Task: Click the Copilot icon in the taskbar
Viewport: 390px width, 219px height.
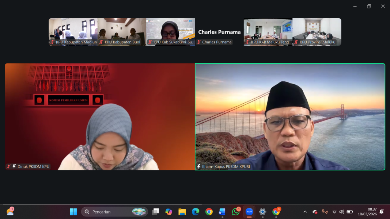Action: point(169,212)
